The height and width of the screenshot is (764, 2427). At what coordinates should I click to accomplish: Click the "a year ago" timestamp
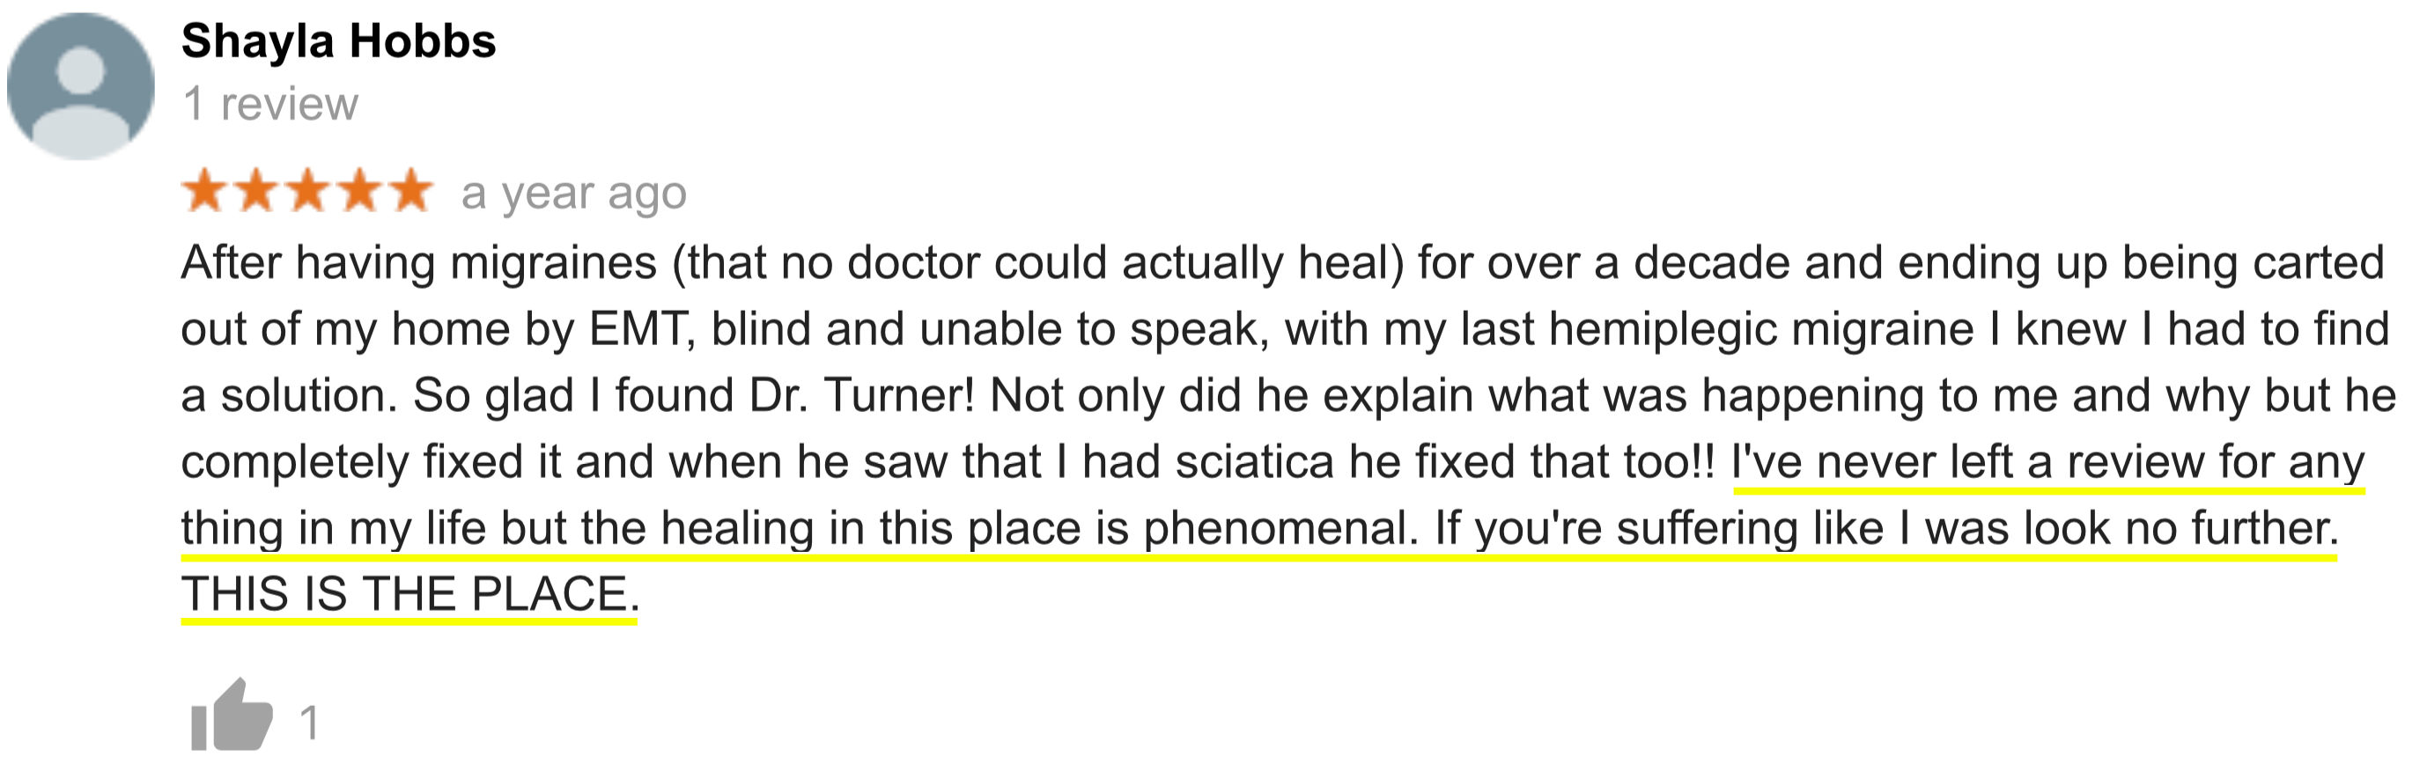coord(574,194)
